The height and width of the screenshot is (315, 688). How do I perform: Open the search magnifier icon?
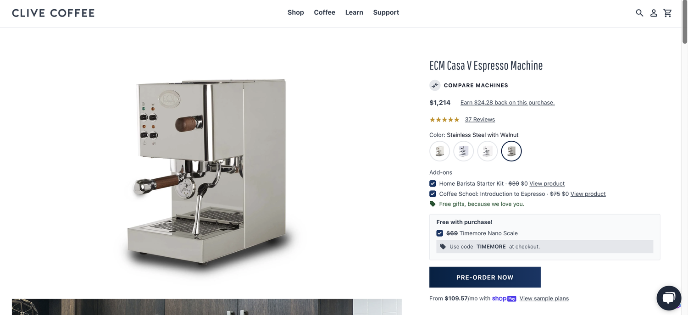coord(639,13)
